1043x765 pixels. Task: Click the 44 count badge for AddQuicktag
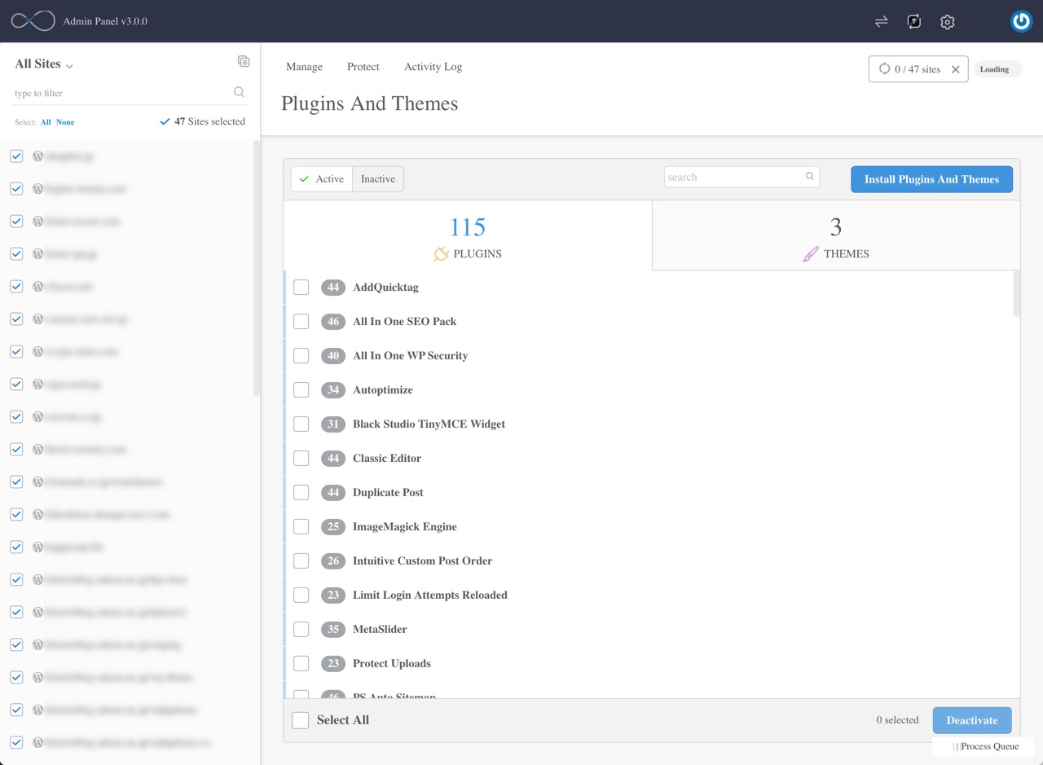[333, 287]
